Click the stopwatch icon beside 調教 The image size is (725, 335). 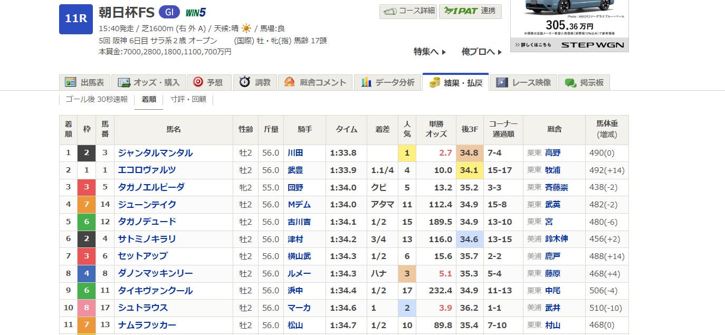(x=244, y=82)
